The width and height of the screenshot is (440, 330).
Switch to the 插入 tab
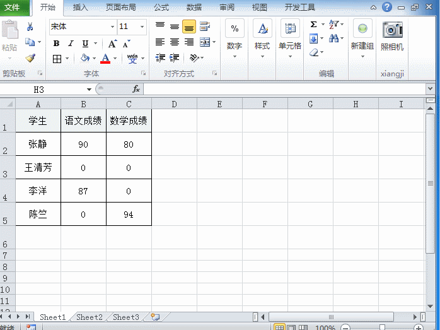(x=81, y=8)
